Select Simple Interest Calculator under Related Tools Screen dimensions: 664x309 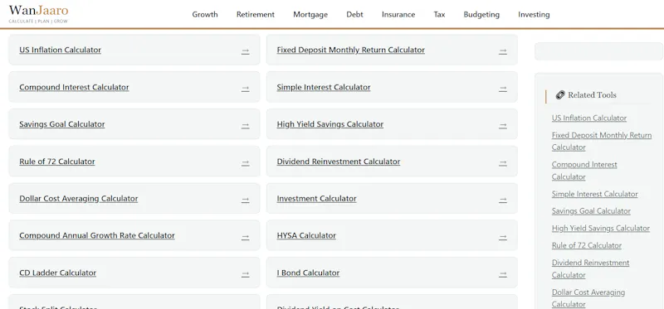point(594,194)
